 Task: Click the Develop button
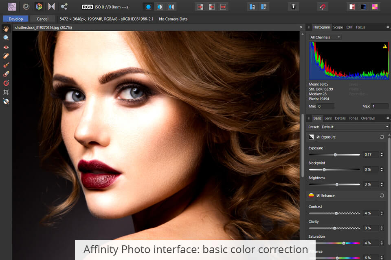click(16, 19)
